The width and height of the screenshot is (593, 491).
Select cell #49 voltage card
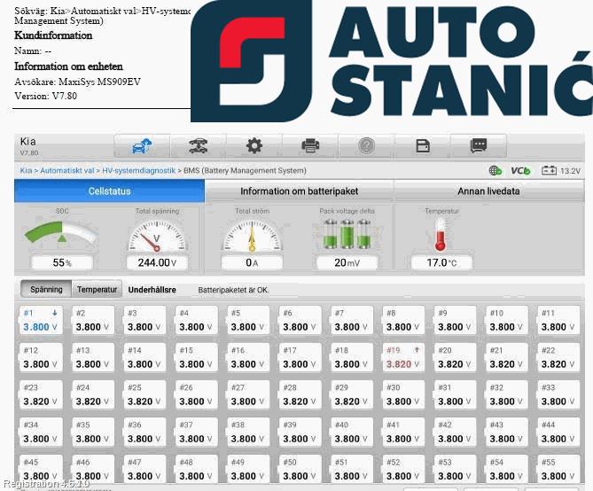tap(247, 469)
